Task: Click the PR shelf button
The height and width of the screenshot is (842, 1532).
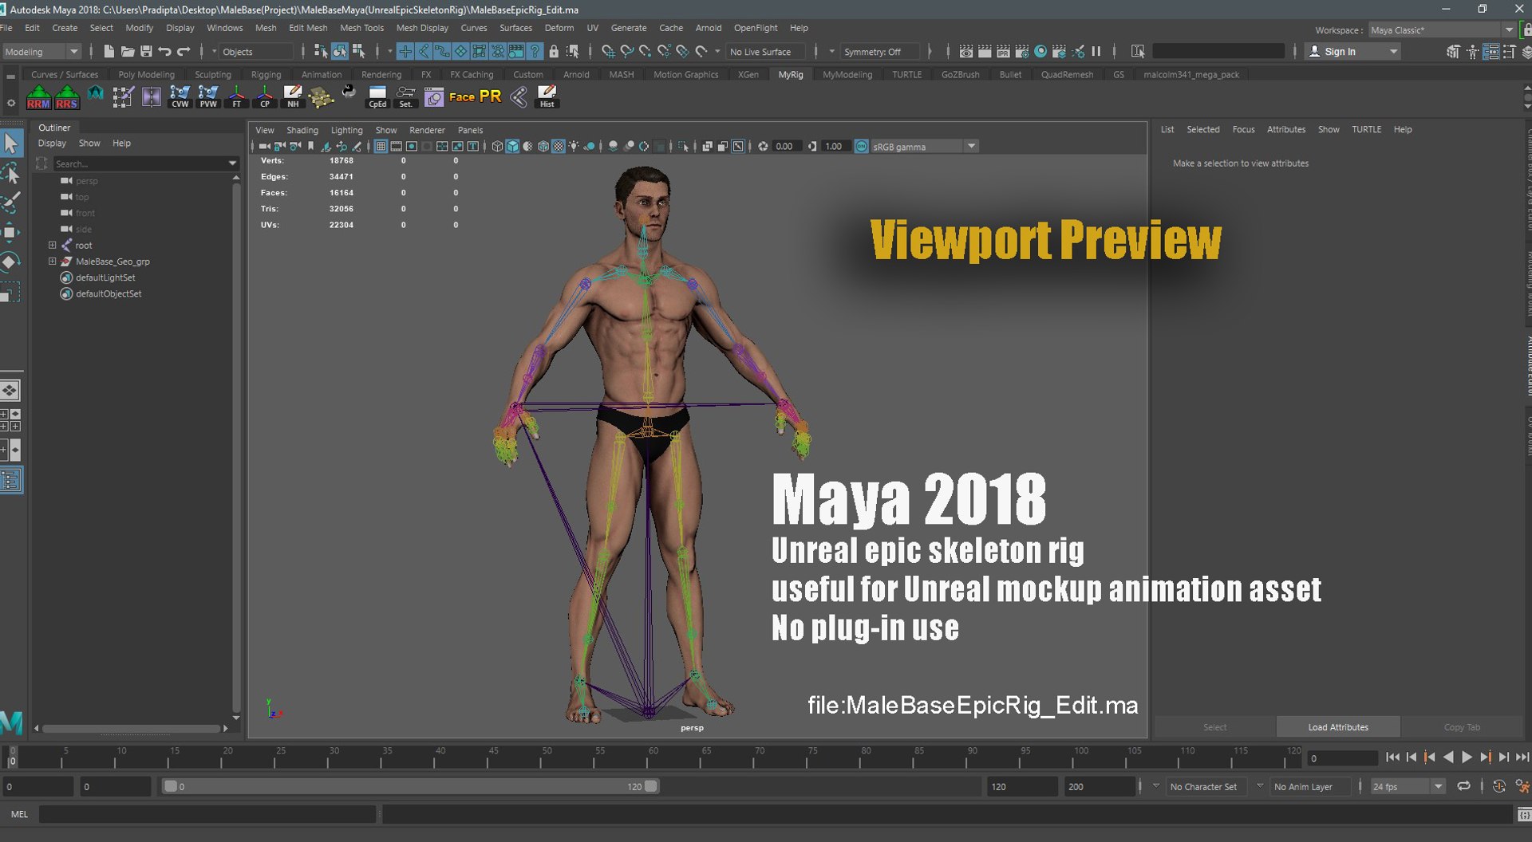Action: pos(490,96)
